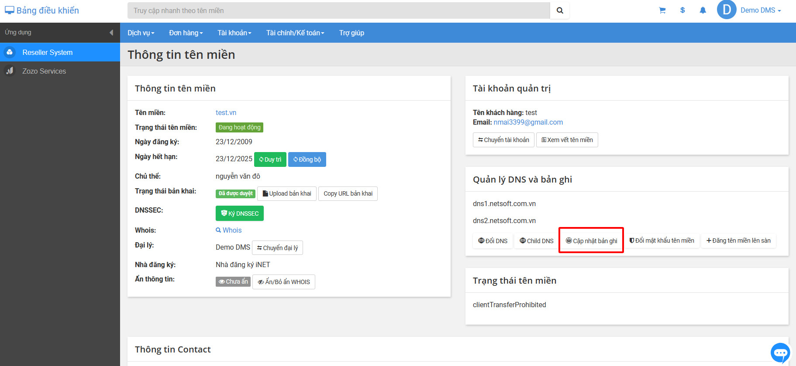Screen dimensions: 796x366
Task: Click owner name nguyễn văn đô
Action: [238, 176]
